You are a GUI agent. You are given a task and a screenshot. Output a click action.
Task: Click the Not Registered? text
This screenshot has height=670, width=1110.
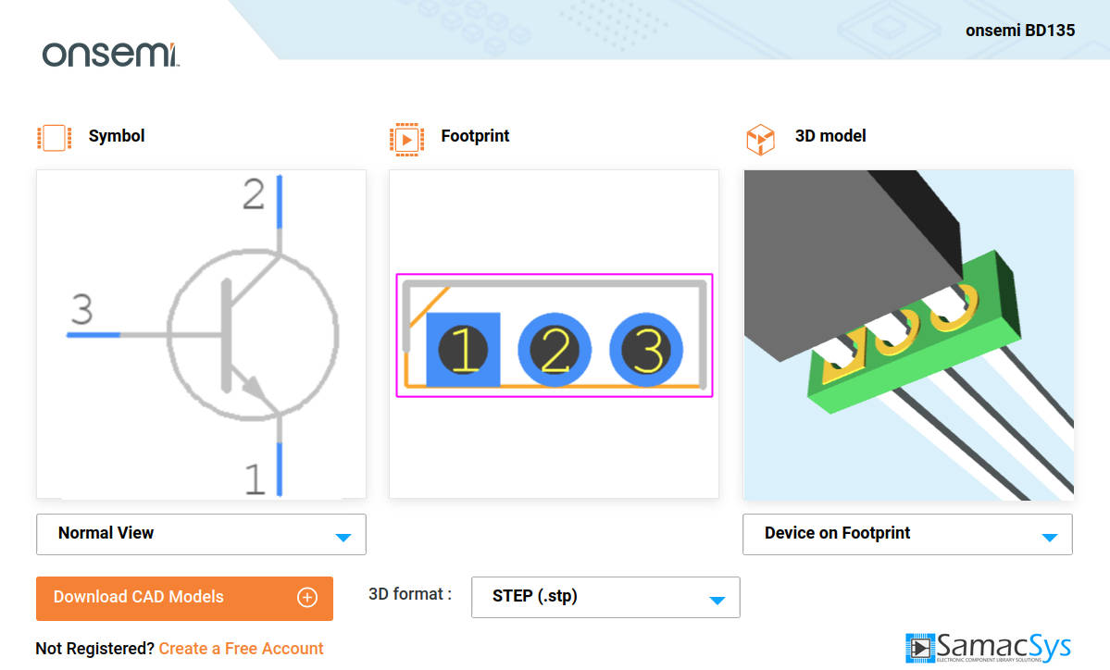point(94,648)
